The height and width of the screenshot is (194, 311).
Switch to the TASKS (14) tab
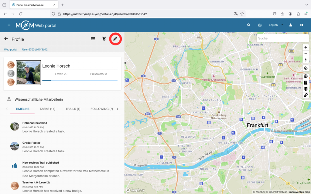[47, 109]
